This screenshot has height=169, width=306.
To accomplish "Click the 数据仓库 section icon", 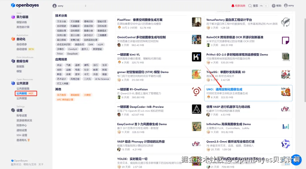I will point(13,61).
